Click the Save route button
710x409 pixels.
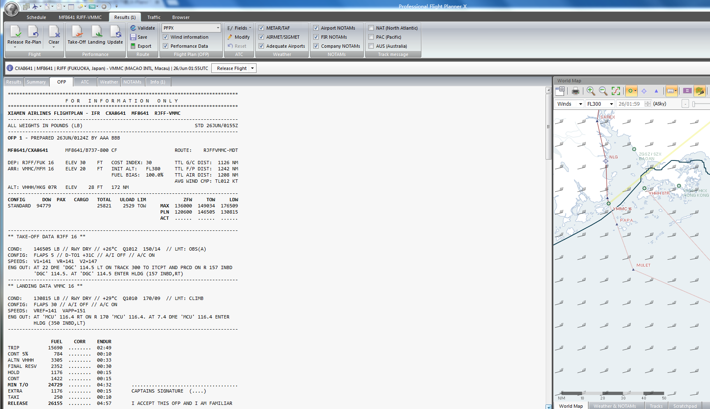pos(139,37)
